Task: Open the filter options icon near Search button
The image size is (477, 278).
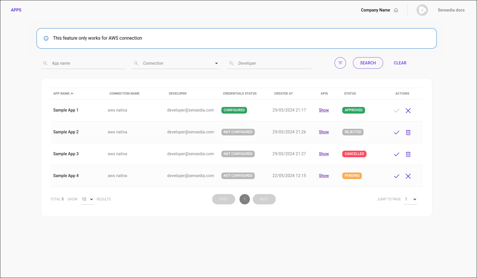Action: tap(340, 63)
